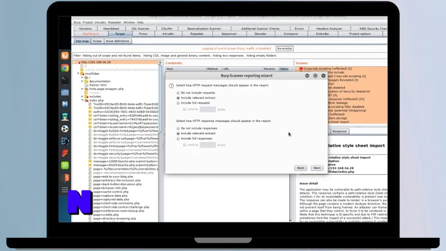
Task: Open the Terminal icon in the dock
Action: (x=65, y=80)
